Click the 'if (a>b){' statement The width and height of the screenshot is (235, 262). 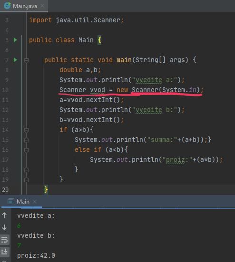(x=77, y=130)
